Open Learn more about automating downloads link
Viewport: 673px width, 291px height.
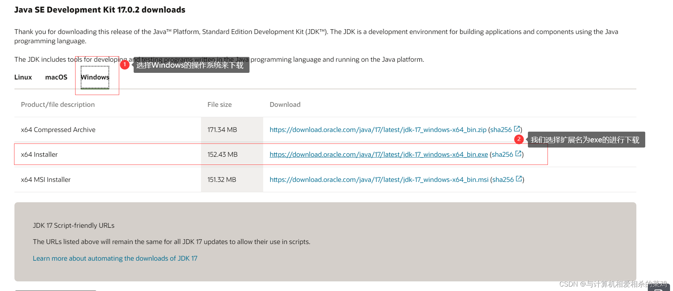coord(115,258)
